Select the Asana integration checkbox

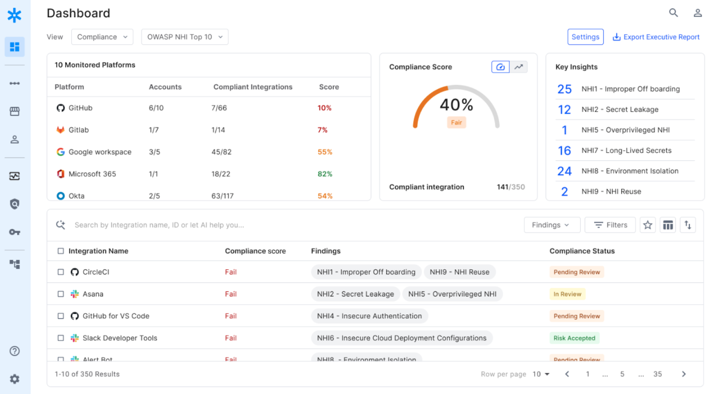coord(61,294)
